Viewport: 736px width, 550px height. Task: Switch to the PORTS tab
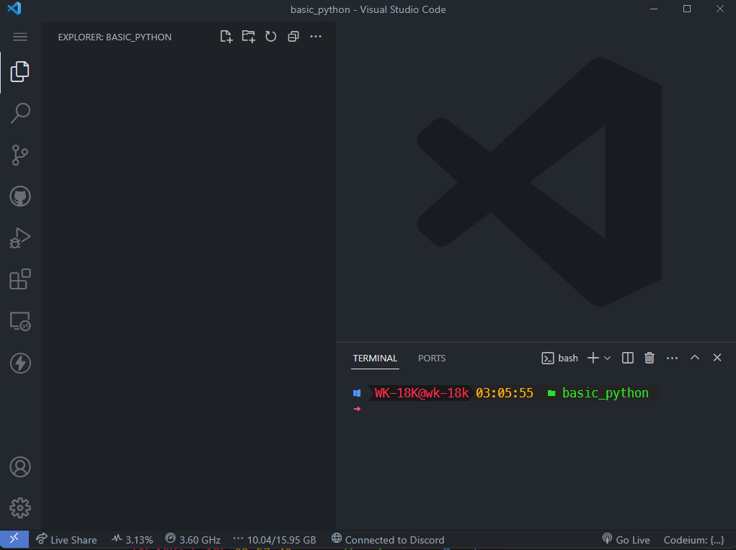pos(432,359)
